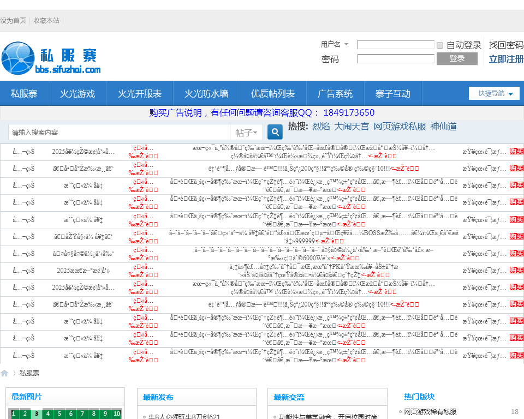524x419 pixels.
Task: Show slide 1 in 最新图片
Action: click(x=14, y=414)
